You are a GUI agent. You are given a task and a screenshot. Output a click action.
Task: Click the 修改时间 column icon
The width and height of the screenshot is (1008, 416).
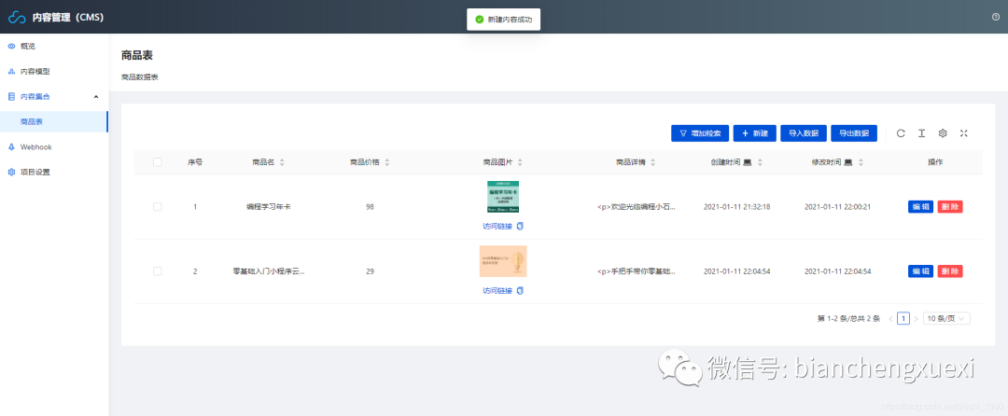click(x=847, y=162)
